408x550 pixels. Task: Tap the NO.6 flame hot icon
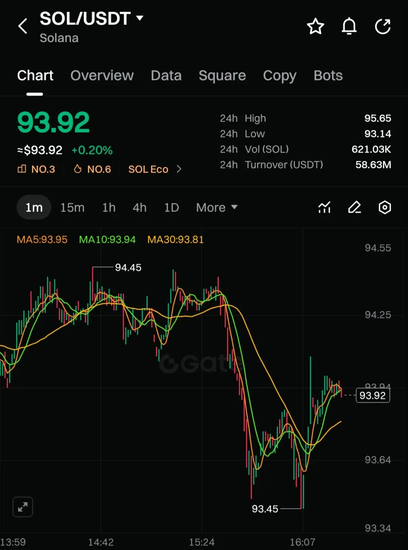coord(78,169)
